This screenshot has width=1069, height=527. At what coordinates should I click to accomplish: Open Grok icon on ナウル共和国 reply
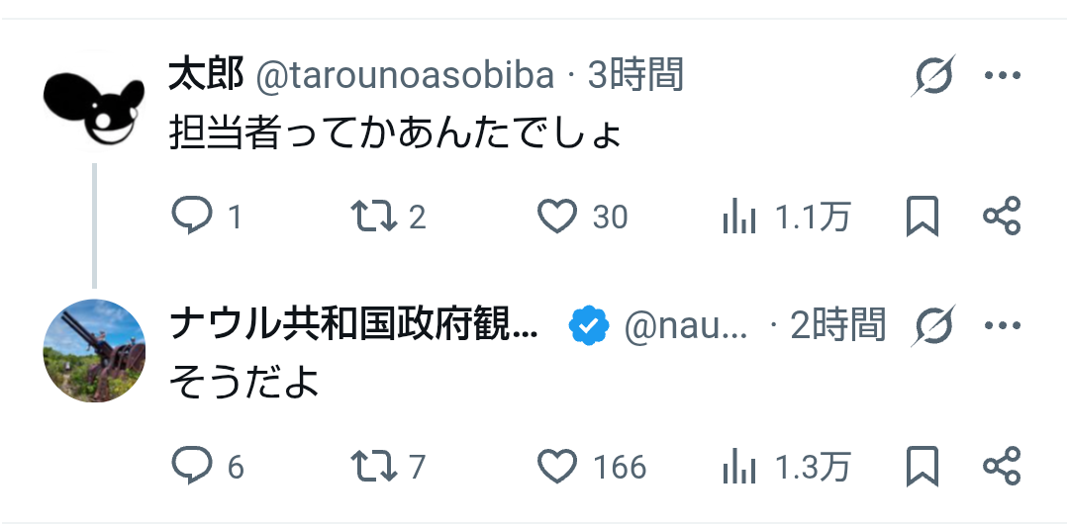click(933, 324)
